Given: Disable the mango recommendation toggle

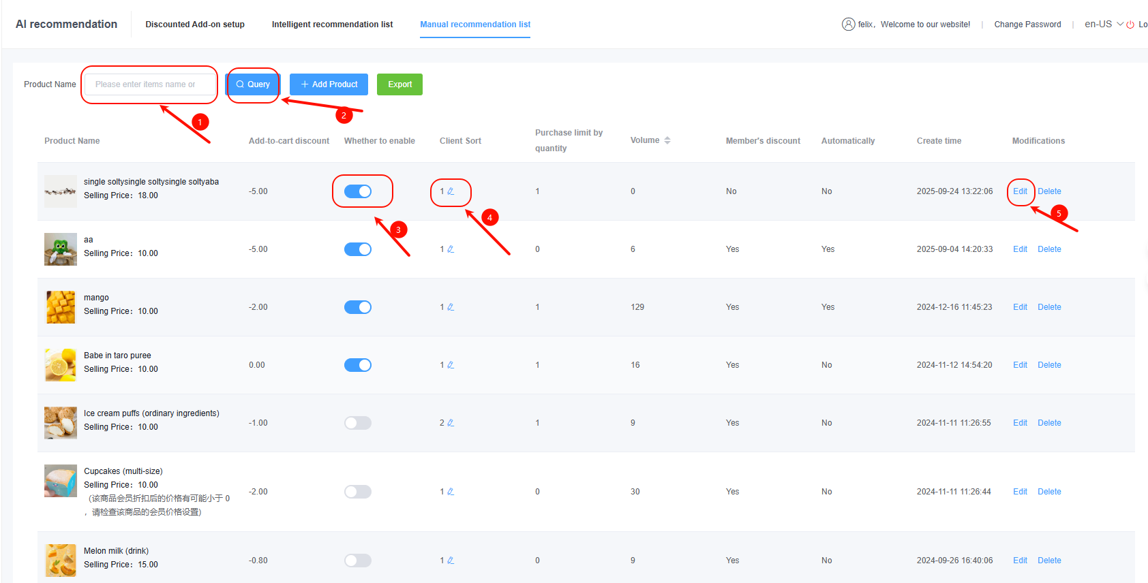Looking at the screenshot, I should [358, 307].
